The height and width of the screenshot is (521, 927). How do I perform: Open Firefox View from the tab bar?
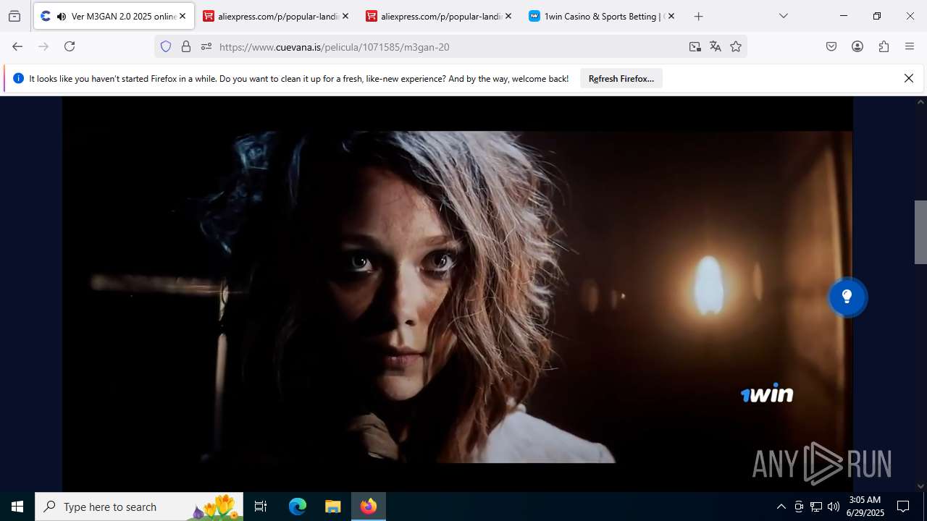[14, 16]
